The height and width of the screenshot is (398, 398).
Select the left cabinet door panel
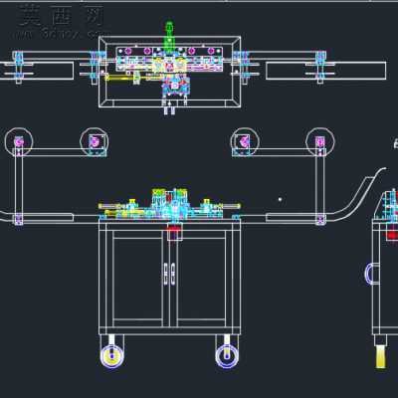[137, 279]
